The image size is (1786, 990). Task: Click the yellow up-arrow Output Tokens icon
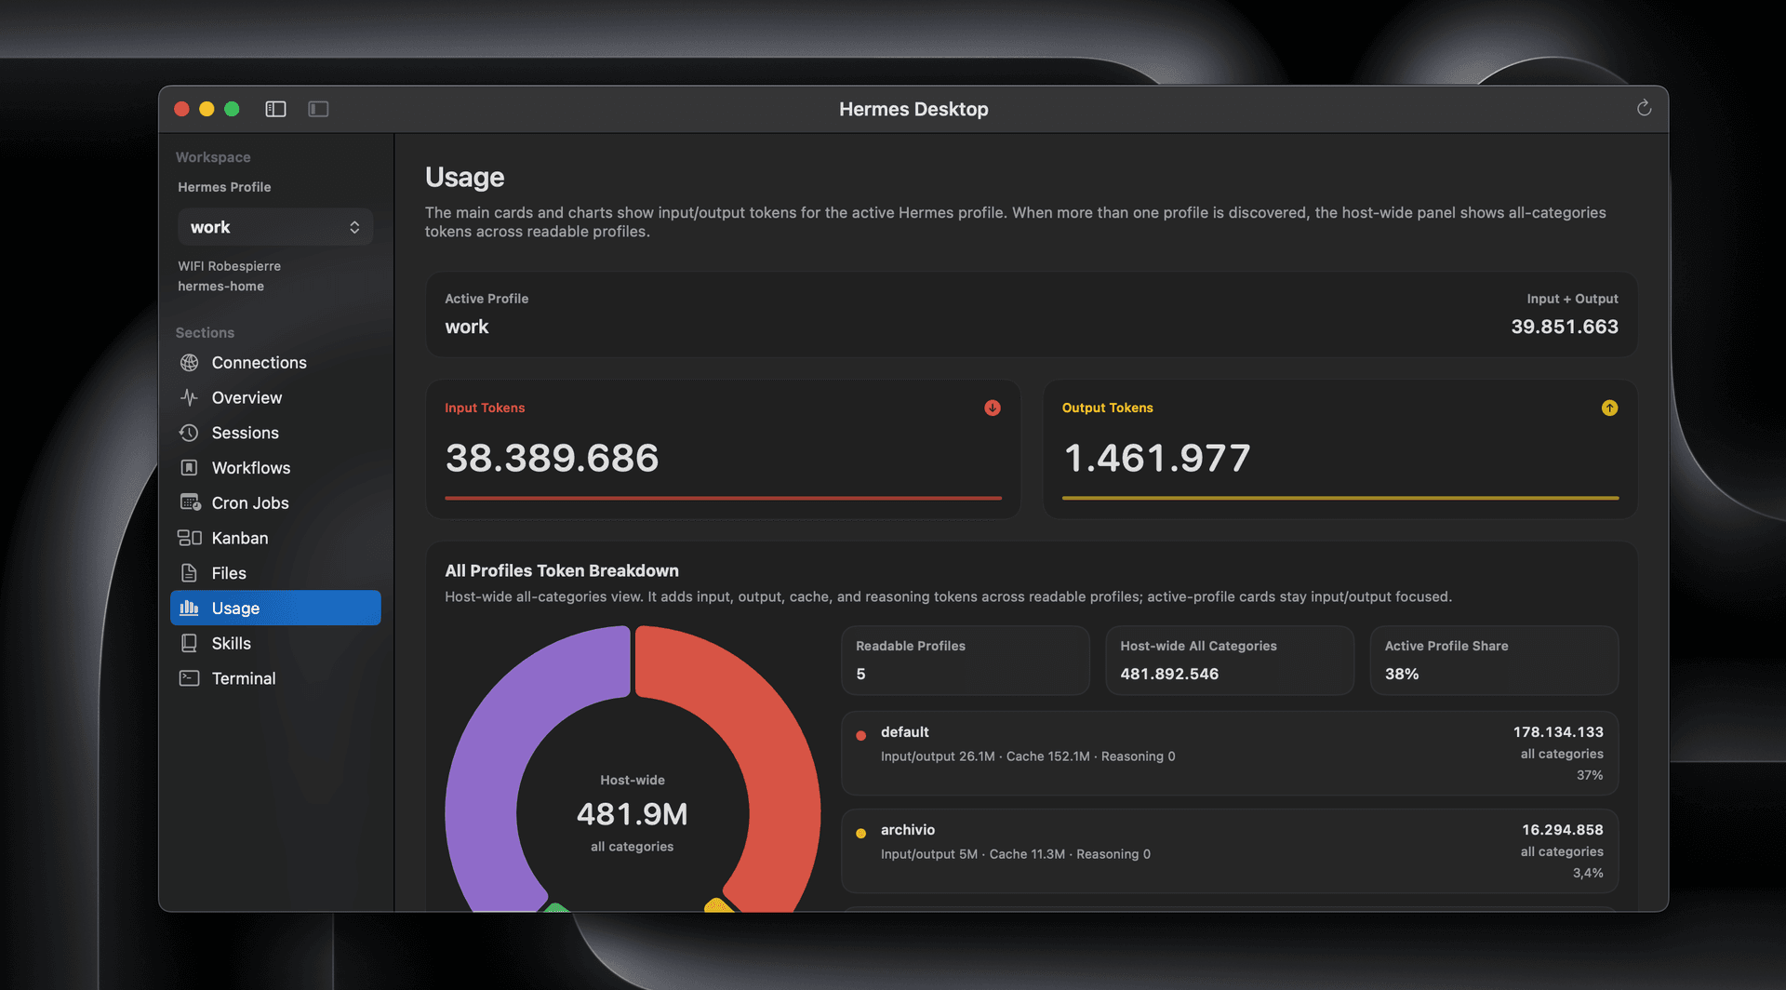(x=1609, y=408)
